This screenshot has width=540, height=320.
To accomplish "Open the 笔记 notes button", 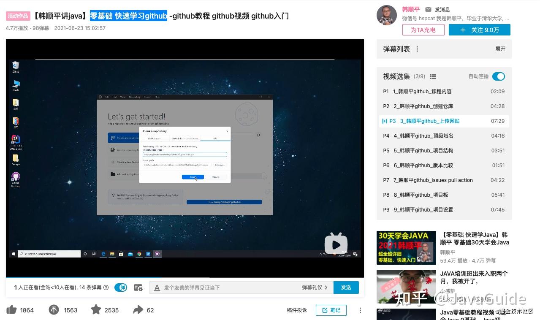I will (x=331, y=310).
